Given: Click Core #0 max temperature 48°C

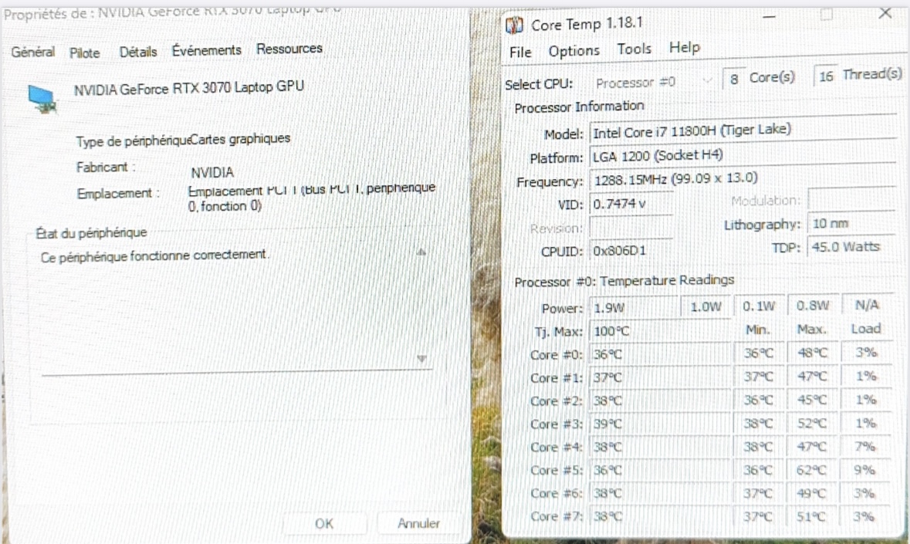Looking at the screenshot, I should click(x=812, y=353).
